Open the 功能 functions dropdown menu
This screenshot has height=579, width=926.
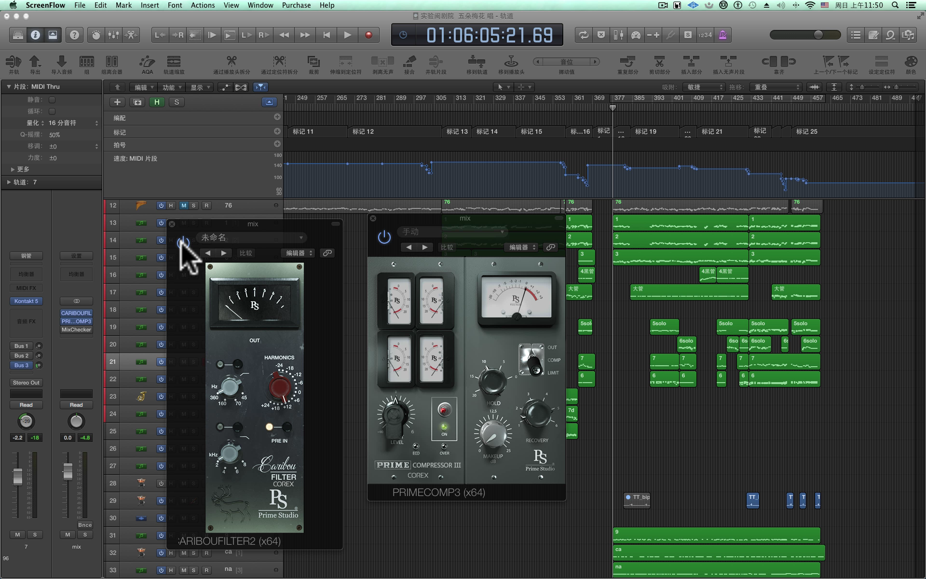[172, 87]
